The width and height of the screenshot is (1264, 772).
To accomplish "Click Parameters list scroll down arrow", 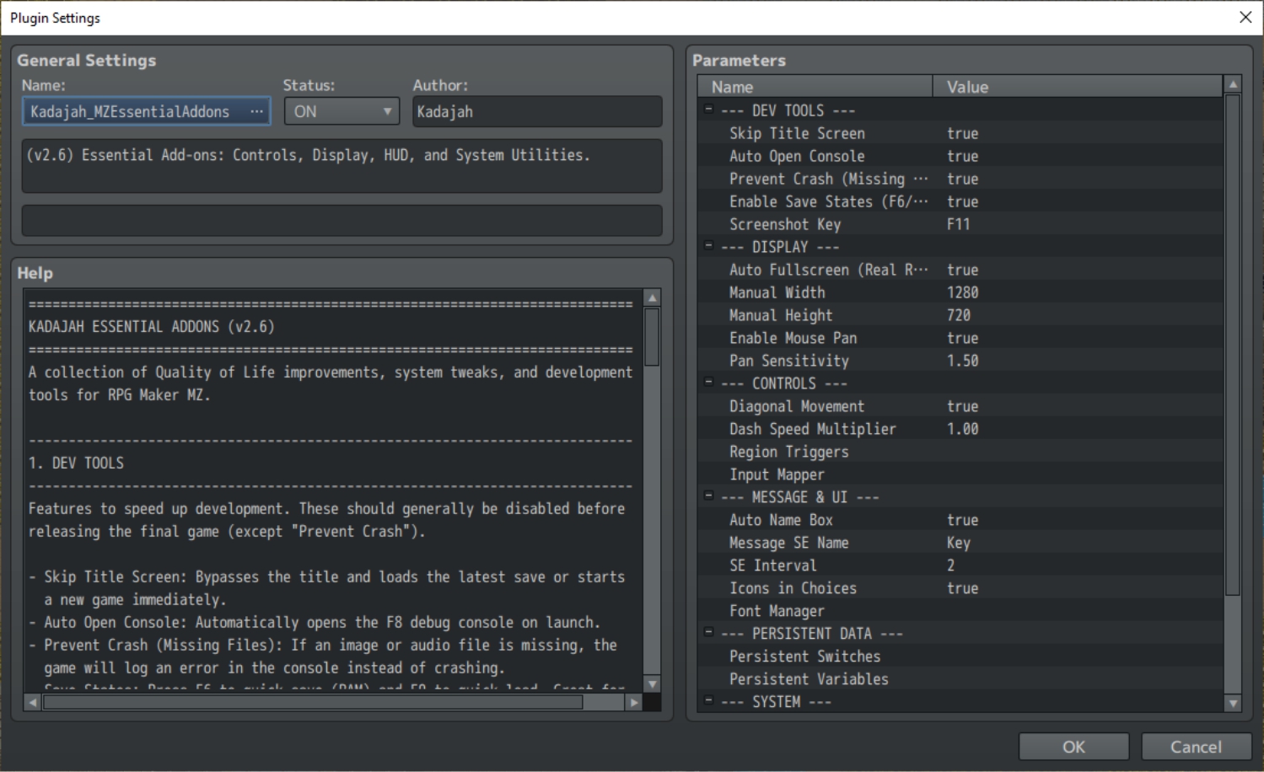I will coord(1233,703).
